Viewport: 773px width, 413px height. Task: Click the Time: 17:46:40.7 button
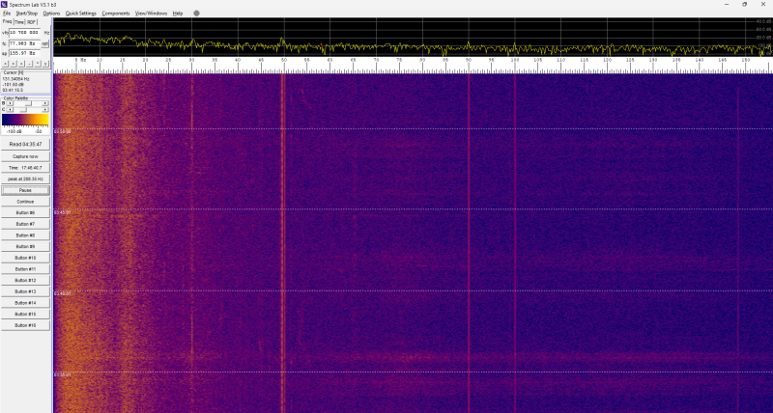[25, 167]
